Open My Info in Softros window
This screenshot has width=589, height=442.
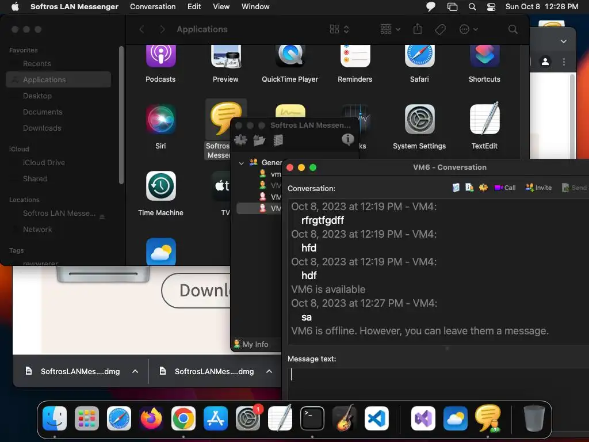point(251,344)
